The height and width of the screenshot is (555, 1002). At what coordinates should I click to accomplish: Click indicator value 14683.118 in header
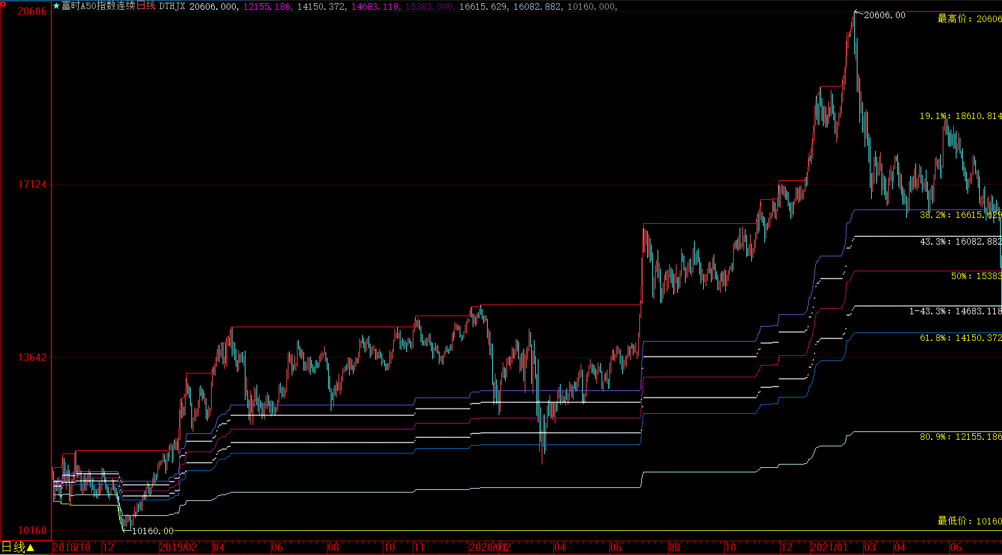(375, 7)
